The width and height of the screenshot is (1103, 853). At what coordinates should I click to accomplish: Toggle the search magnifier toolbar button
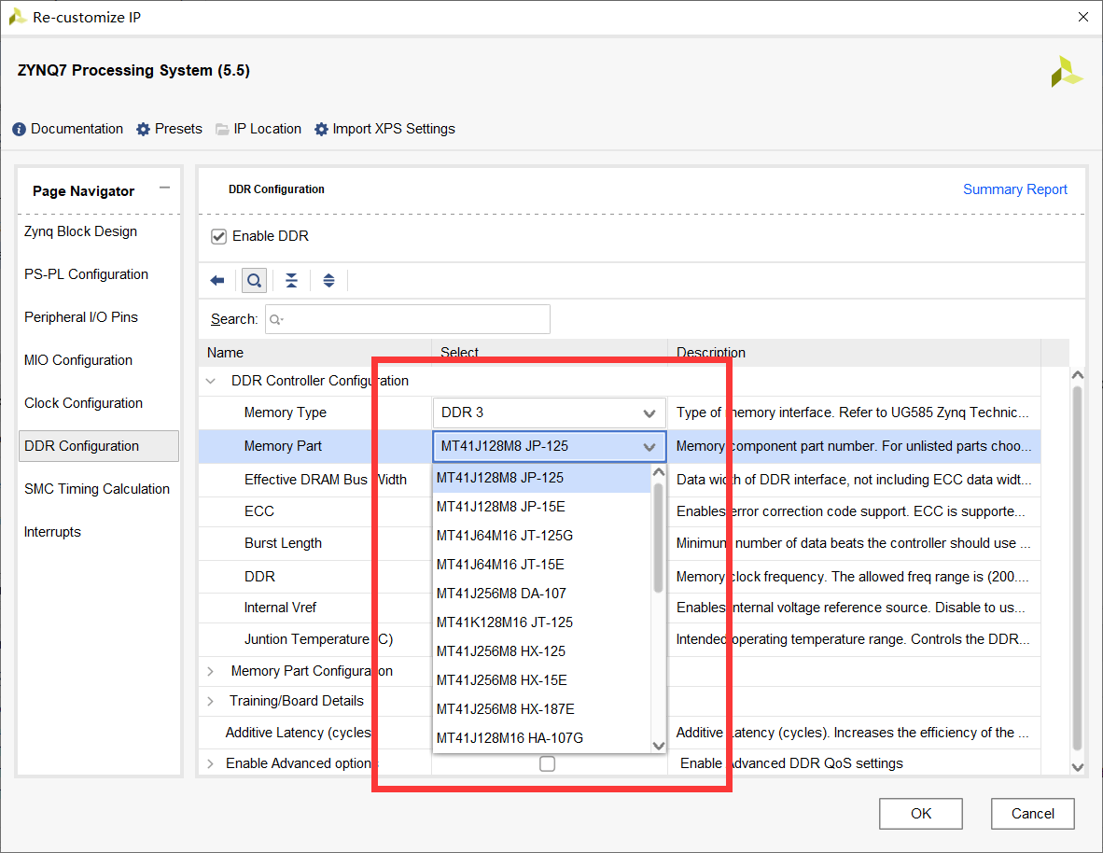tap(254, 281)
